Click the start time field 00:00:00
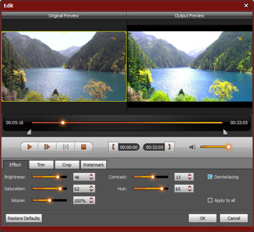The height and width of the screenshot is (232, 254). point(129,147)
